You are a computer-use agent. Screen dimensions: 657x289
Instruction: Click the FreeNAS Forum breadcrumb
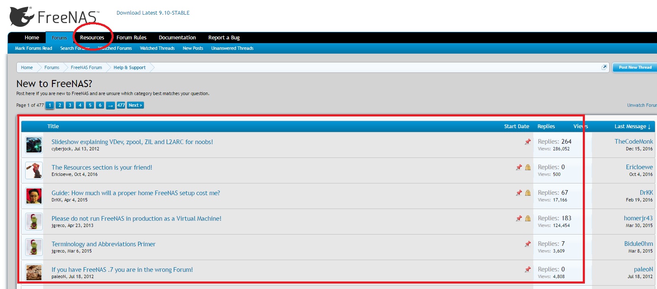tap(86, 67)
